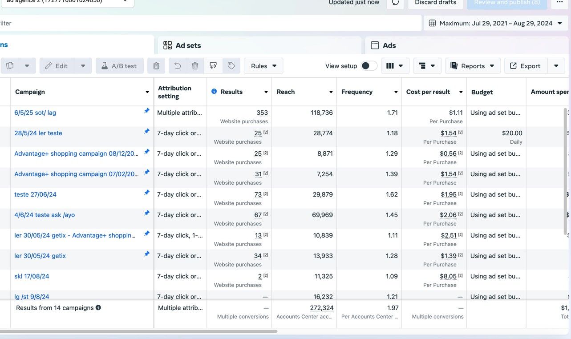Click the Discard drafts button
Viewport: 571px width, 339px height.
click(435, 3)
